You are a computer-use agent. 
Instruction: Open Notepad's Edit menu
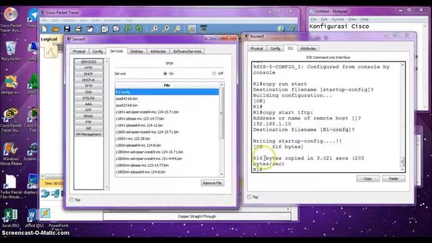pos(324,20)
